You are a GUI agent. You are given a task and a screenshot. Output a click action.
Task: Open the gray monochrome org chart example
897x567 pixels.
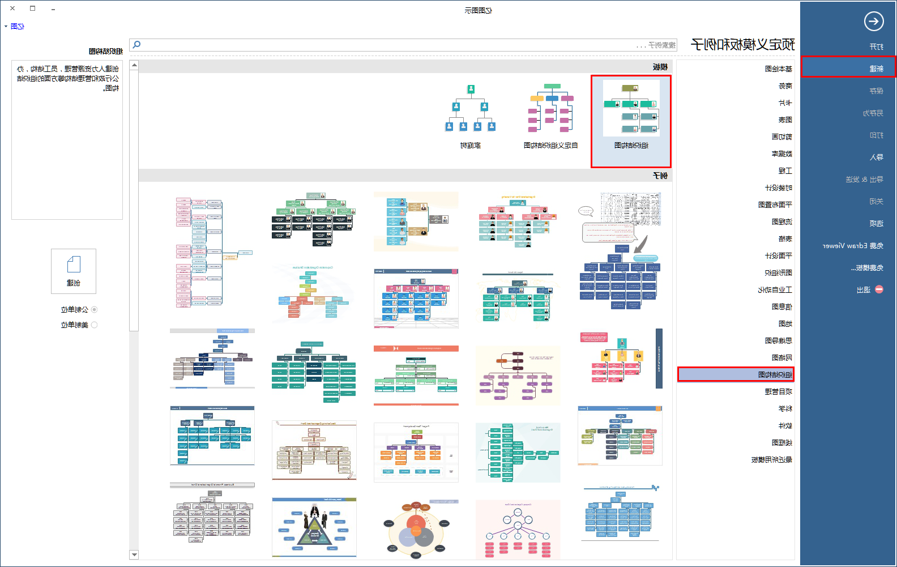212,513
